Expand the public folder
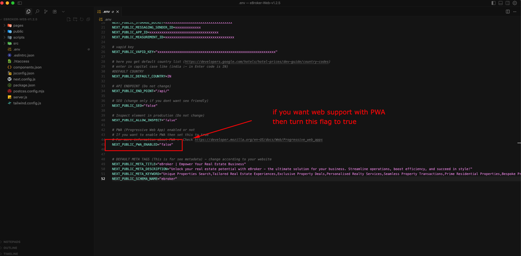Viewport: 521px width, 256px height. pyautogui.click(x=4, y=31)
